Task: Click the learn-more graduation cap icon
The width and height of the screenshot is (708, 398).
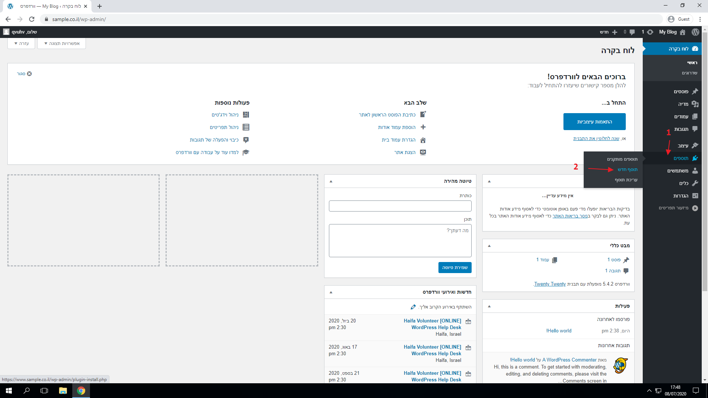Action: point(246,152)
